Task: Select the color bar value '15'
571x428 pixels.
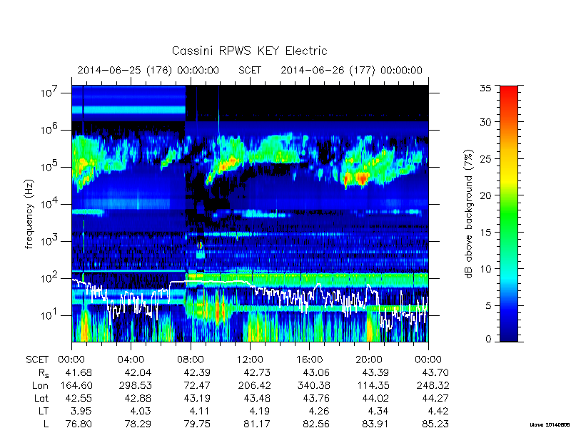Action: pos(485,232)
